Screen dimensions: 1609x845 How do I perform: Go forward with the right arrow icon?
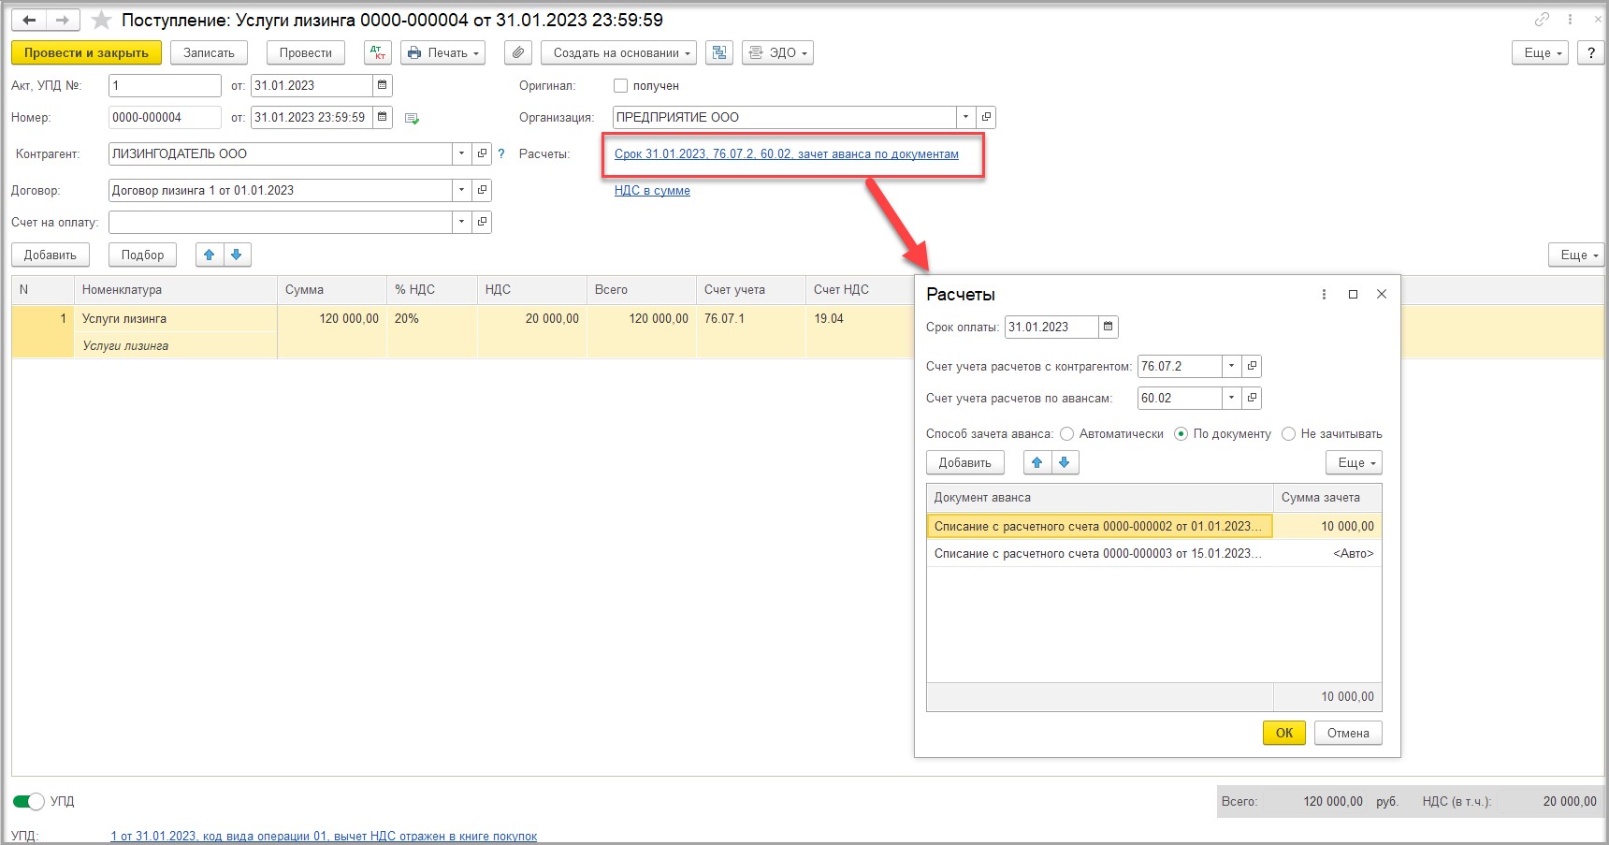click(x=63, y=20)
